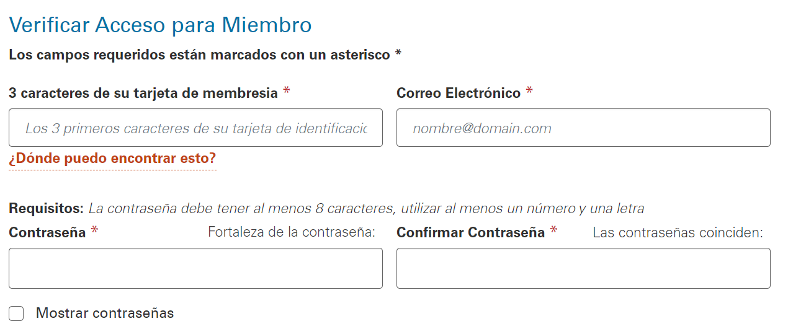Click the red asterisk beside Contraseña label

94,232
